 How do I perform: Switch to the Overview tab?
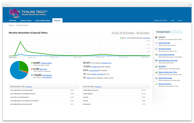click(12, 20)
